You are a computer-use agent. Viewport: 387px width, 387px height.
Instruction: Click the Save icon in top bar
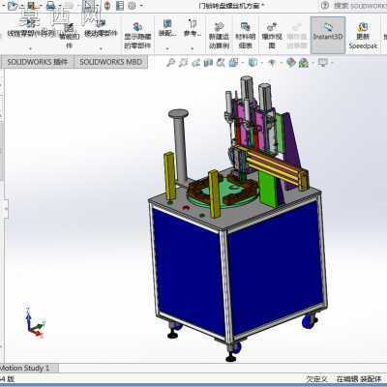31,6
